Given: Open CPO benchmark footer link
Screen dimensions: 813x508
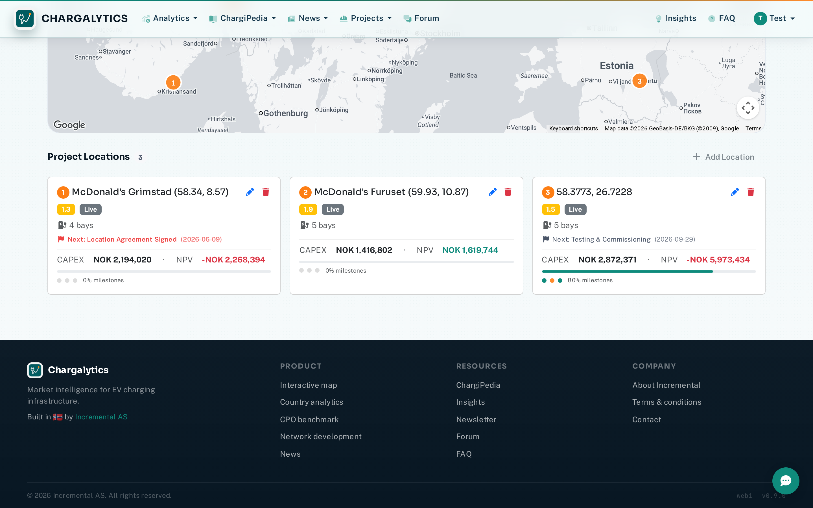Looking at the screenshot, I should tap(309, 420).
